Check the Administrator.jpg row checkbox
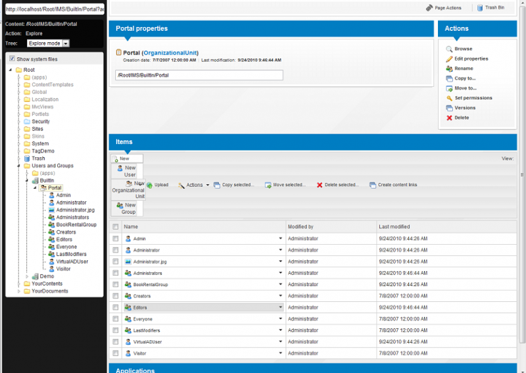This screenshot has height=373, width=526. pos(116,261)
